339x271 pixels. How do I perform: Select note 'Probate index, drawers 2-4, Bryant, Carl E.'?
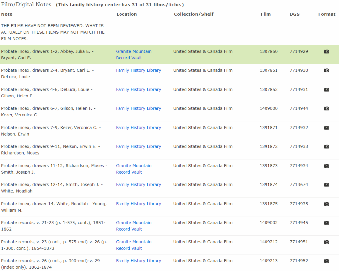(47, 74)
